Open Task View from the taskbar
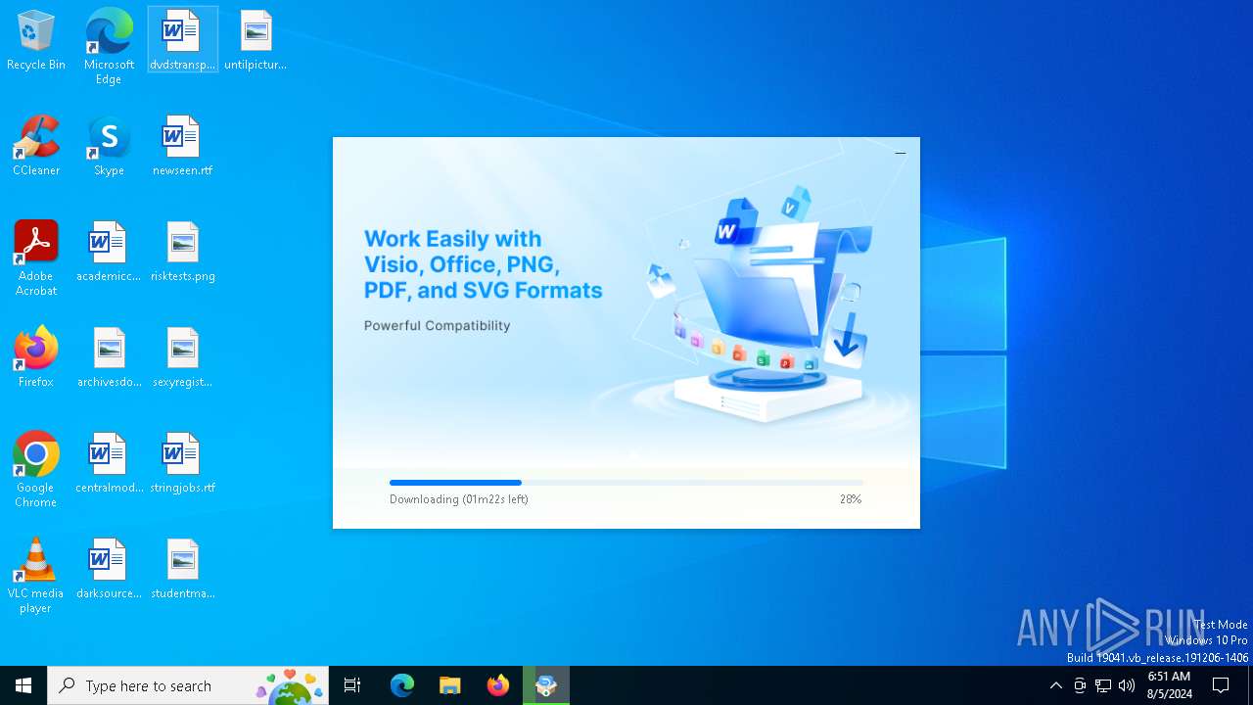 (352, 685)
